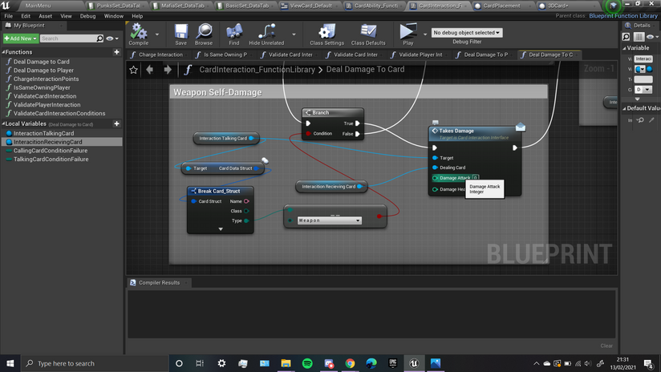Click browse-to magnifier under Default Value
This screenshot has width=661, height=372.
pyautogui.click(x=640, y=120)
